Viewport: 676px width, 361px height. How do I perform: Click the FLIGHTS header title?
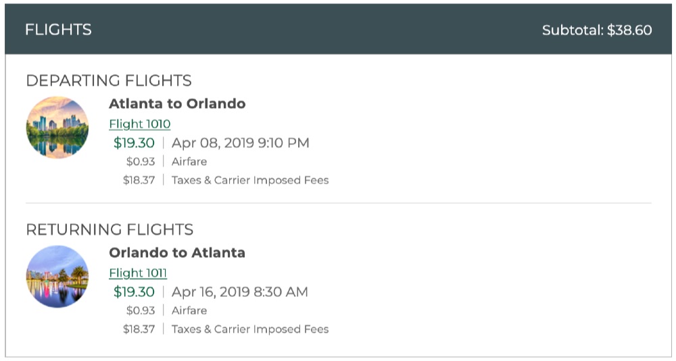58,30
